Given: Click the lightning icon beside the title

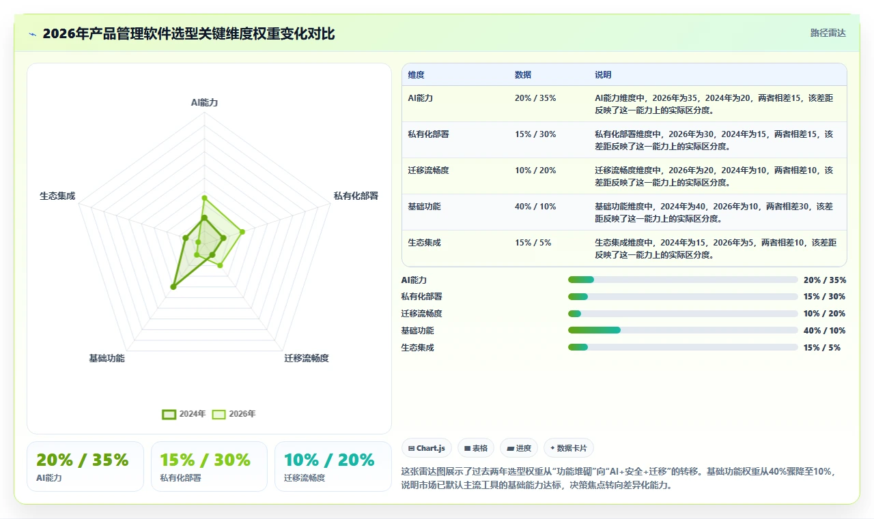Looking at the screenshot, I should point(32,34).
